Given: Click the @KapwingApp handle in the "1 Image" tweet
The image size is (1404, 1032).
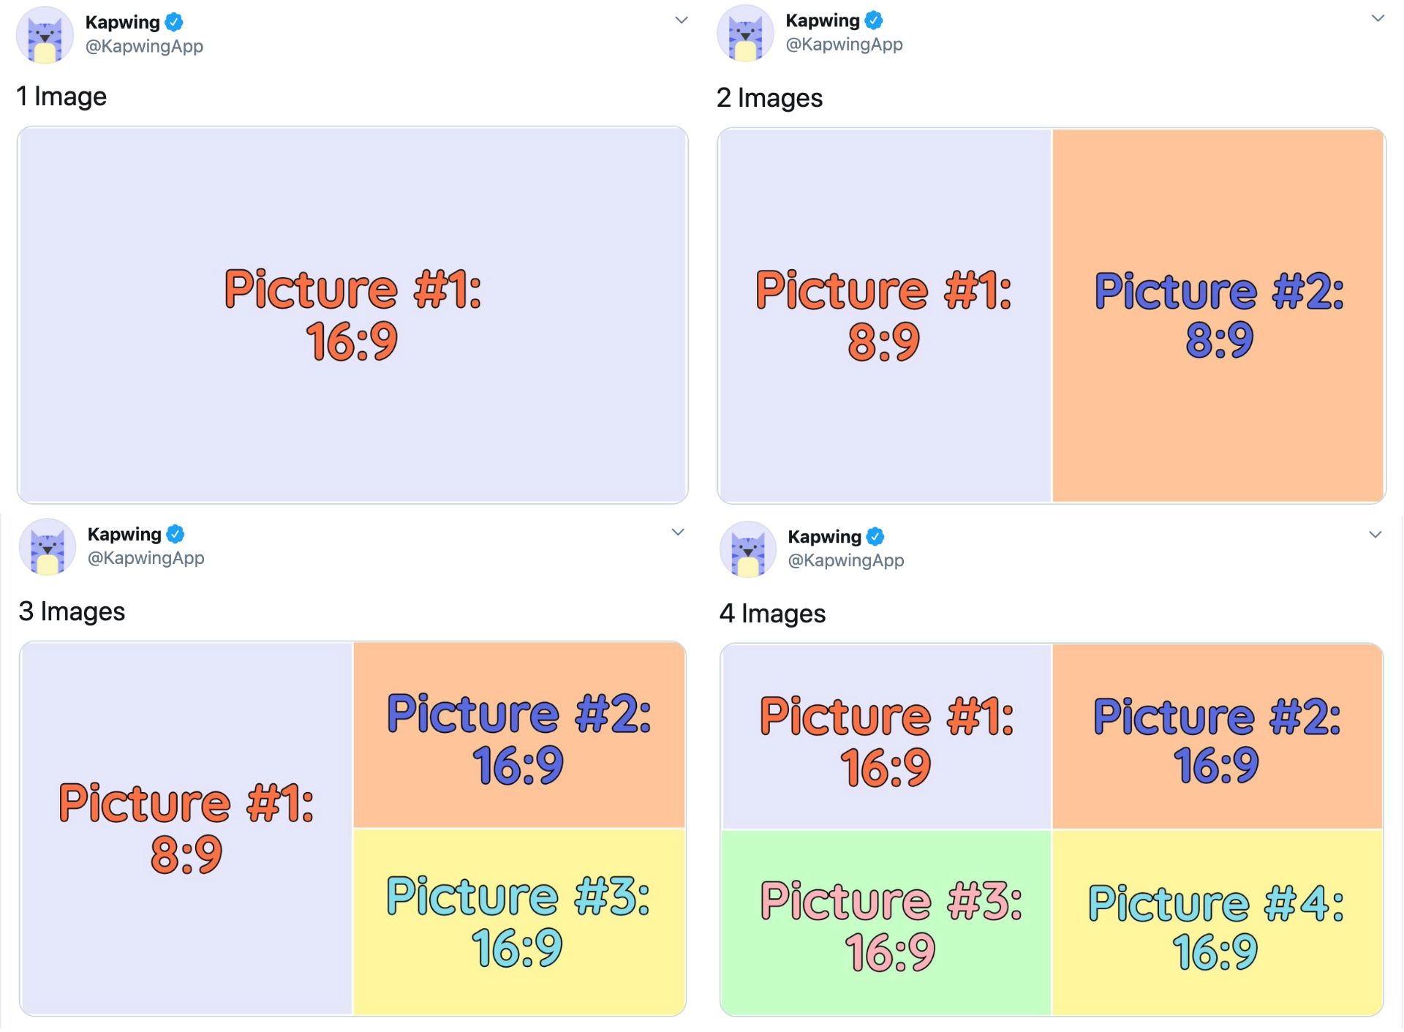Looking at the screenshot, I should [144, 46].
